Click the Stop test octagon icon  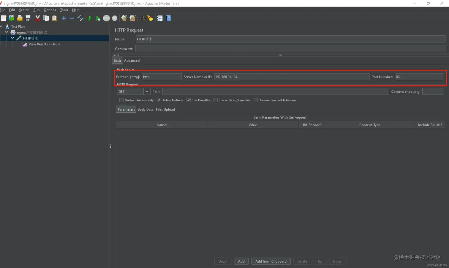pyautogui.click(x=106, y=18)
